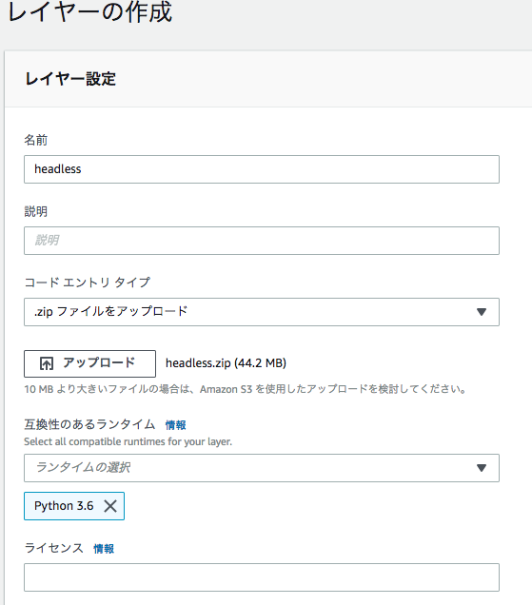Screen dimensions: 532x605
Task: Click the 名前 field label
Action: point(36,140)
